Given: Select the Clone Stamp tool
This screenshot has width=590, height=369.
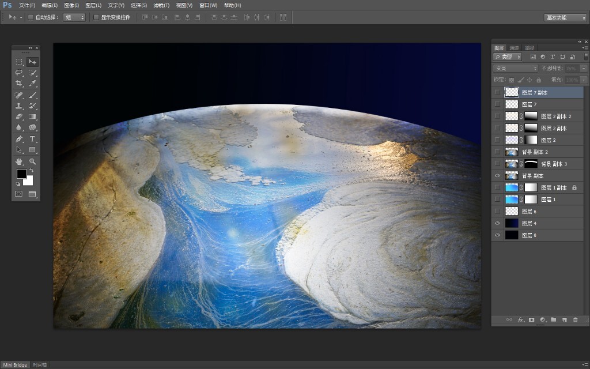Looking at the screenshot, I should [x=19, y=106].
